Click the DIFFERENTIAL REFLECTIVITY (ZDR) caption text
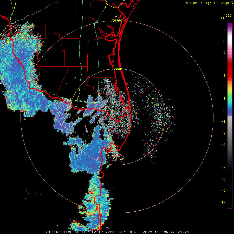This screenshot has height=234, width=234. coord(81,232)
